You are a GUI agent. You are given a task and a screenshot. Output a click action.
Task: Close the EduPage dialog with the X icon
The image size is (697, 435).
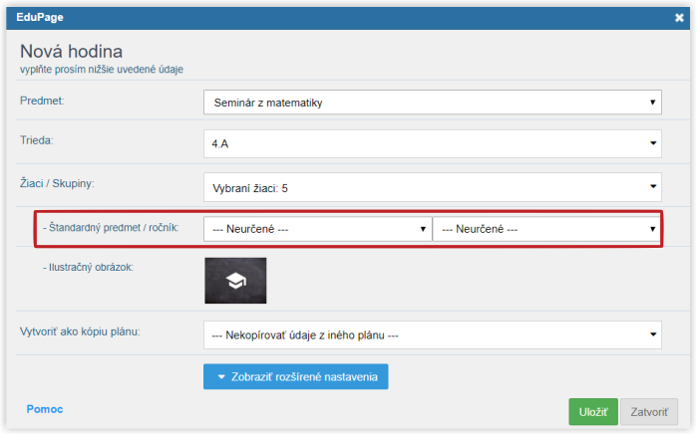(679, 18)
